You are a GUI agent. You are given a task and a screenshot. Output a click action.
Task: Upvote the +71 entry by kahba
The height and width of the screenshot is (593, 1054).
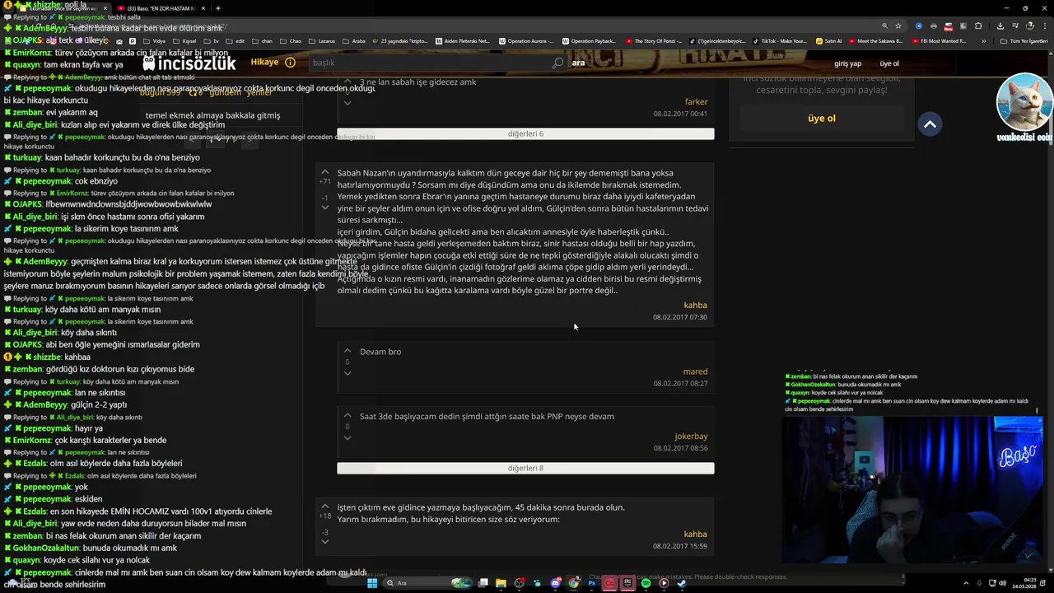pos(325,172)
